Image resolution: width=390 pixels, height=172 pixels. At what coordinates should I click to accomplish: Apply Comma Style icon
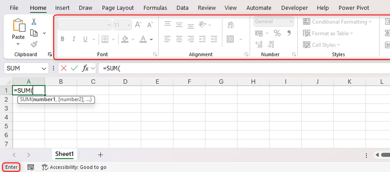tap(289, 33)
